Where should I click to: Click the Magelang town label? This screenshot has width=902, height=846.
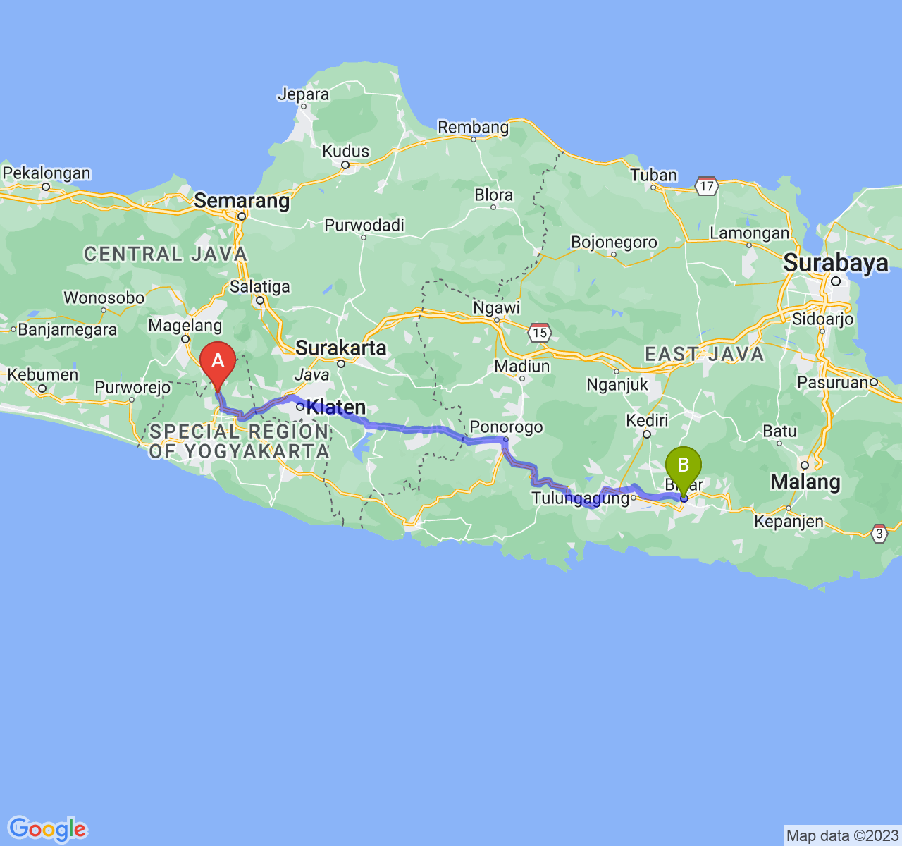point(185,326)
